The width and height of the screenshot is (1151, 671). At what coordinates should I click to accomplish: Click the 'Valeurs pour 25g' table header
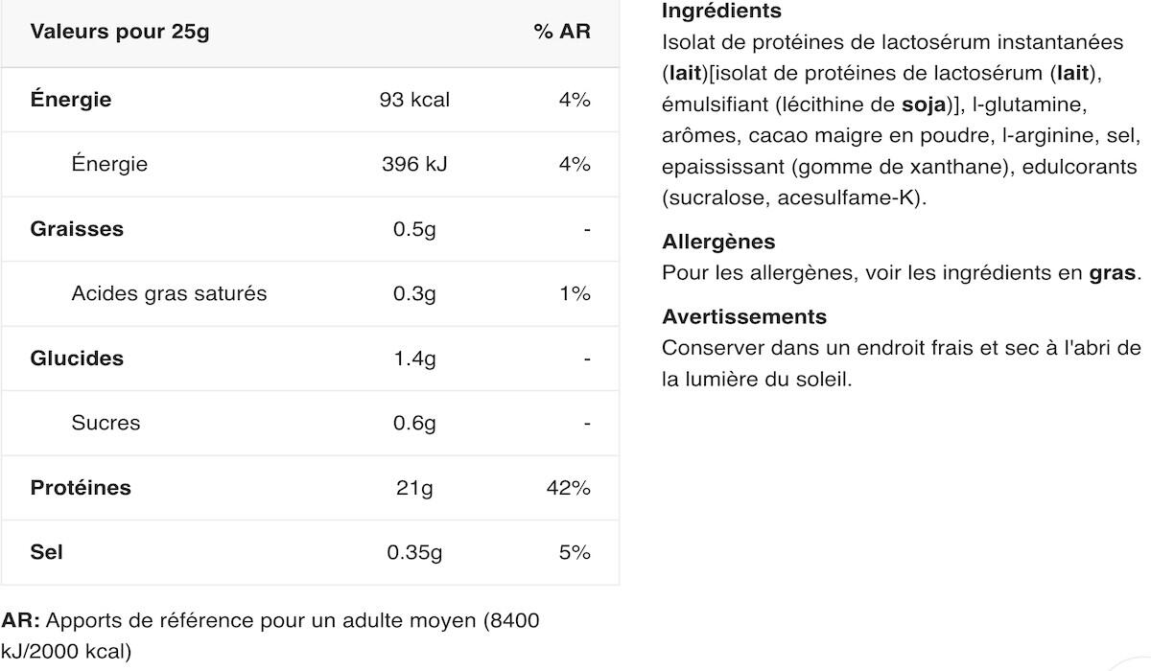pos(120,32)
